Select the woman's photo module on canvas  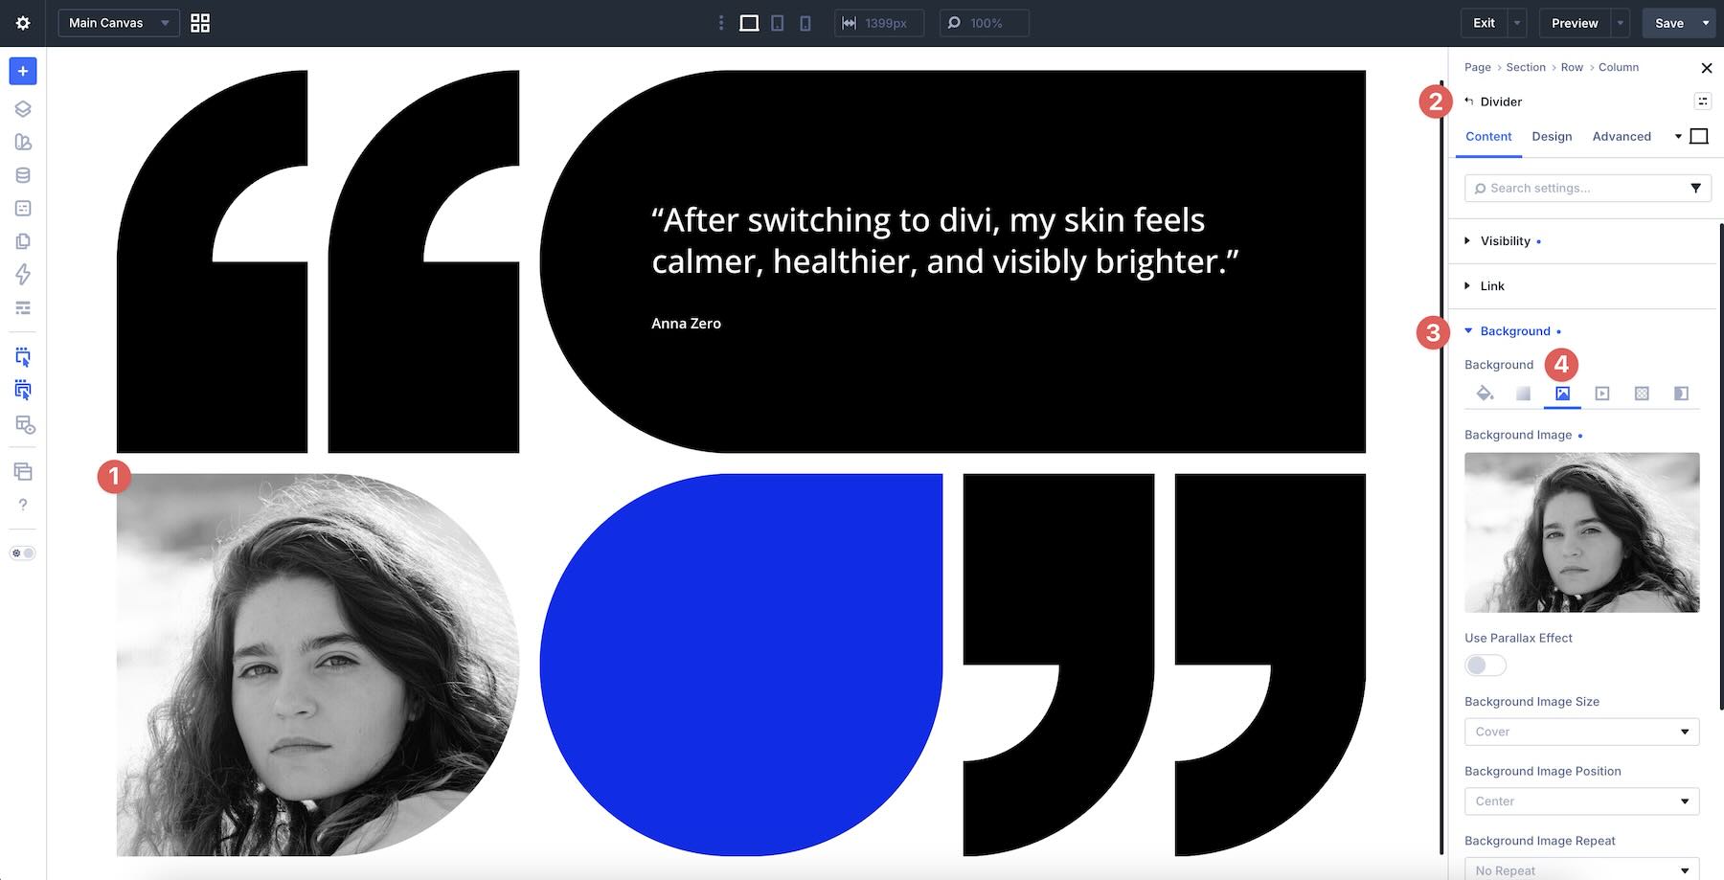click(318, 665)
